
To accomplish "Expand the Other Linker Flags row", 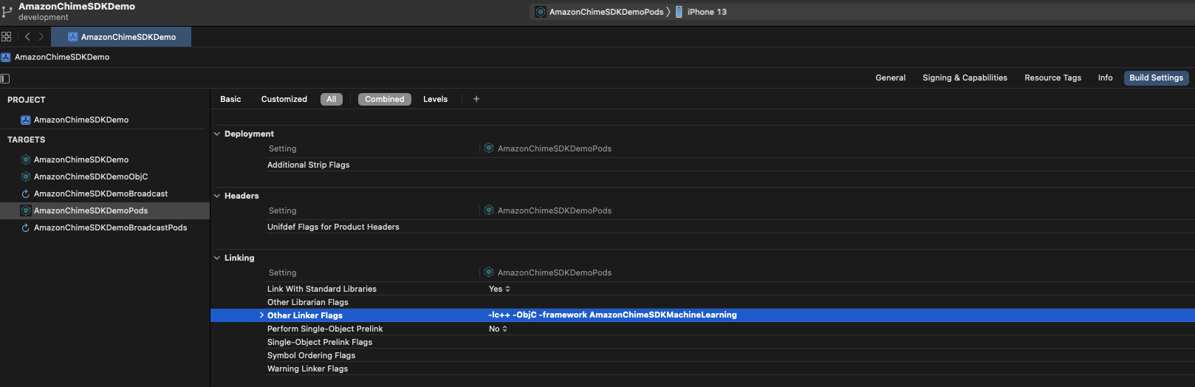I will (261, 315).
